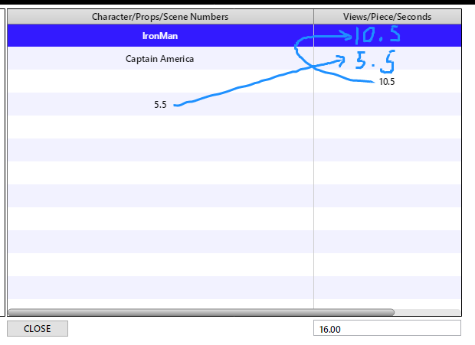Click the horizontal scrollbar thumb
The image size is (475, 345).
point(201,312)
